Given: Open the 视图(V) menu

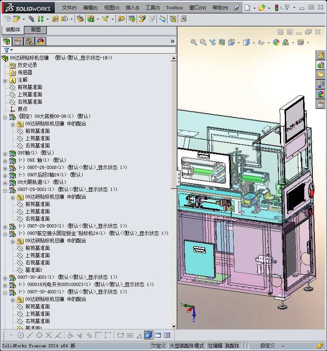Looking at the screenshot, I should coord(112,8).
